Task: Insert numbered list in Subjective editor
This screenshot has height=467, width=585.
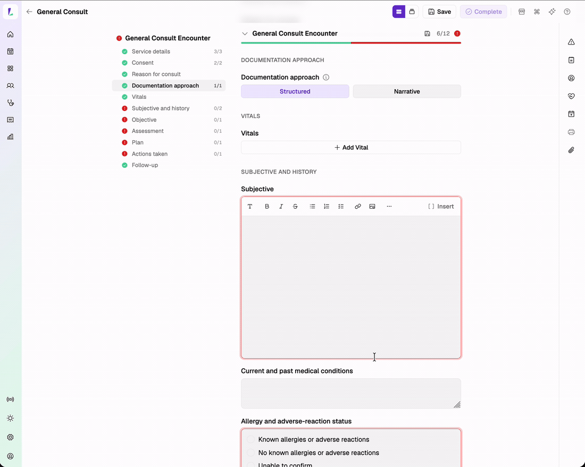Action: pos(327,207)
